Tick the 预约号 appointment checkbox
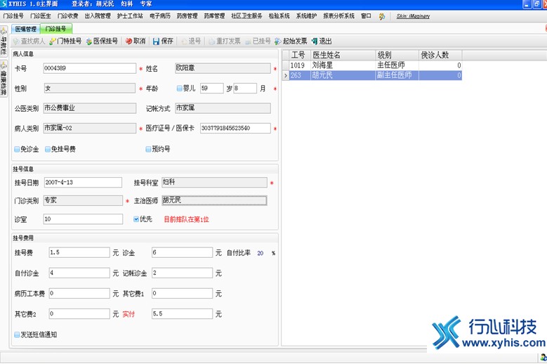 coord(148,150)
